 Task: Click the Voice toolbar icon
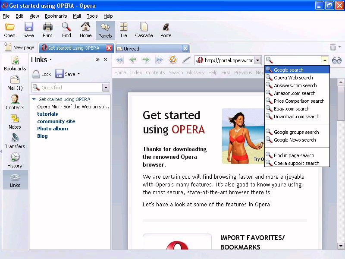(166, 30)
